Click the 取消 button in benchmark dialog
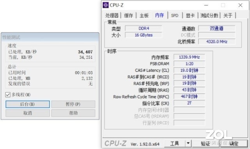250x149 pixels. 28,113
